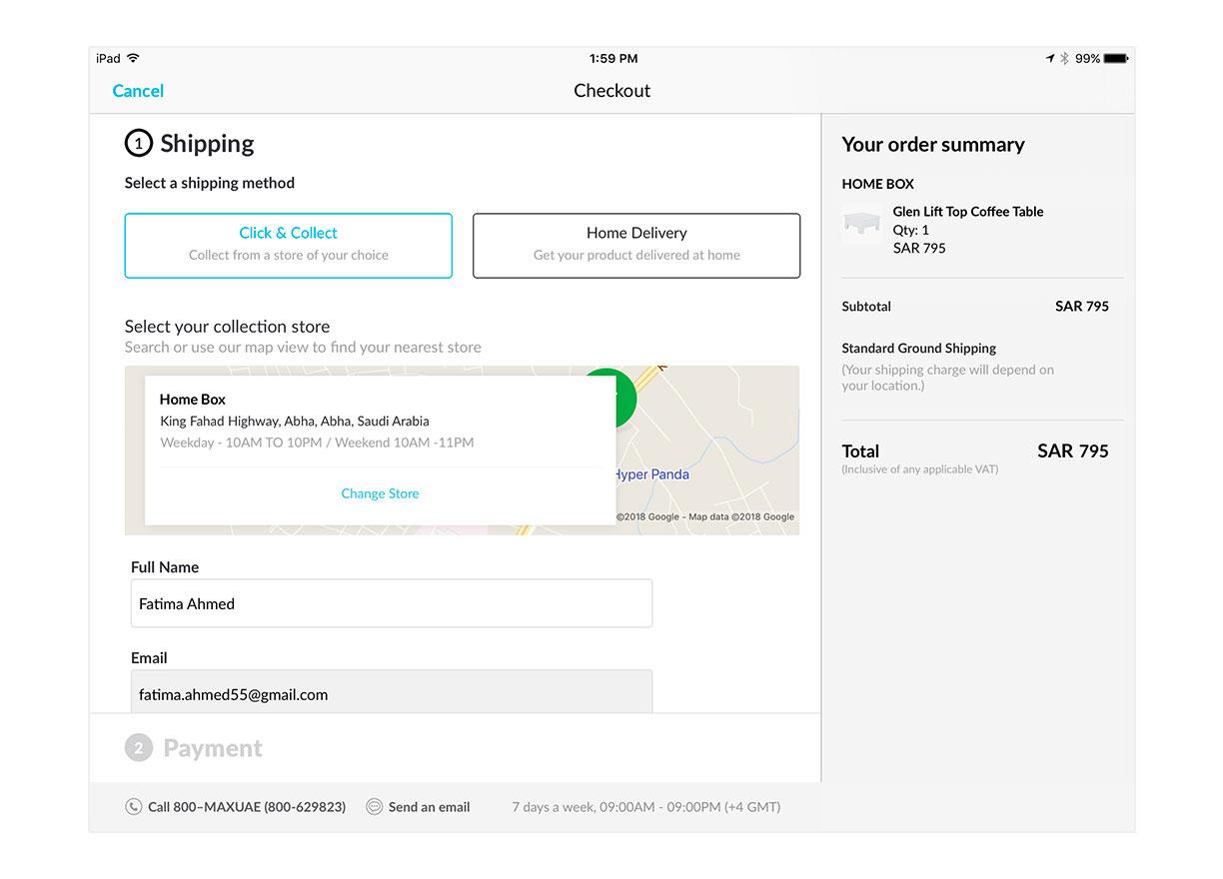Tap Call 800-MAXUAE (800-629823)
Viewport: 1223px width, 879px height.
[247, 807]
